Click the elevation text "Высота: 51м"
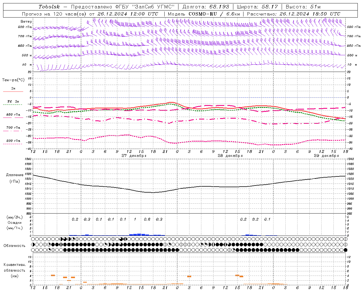The height and width of the screenshot is (290, 362). (303, 7)
